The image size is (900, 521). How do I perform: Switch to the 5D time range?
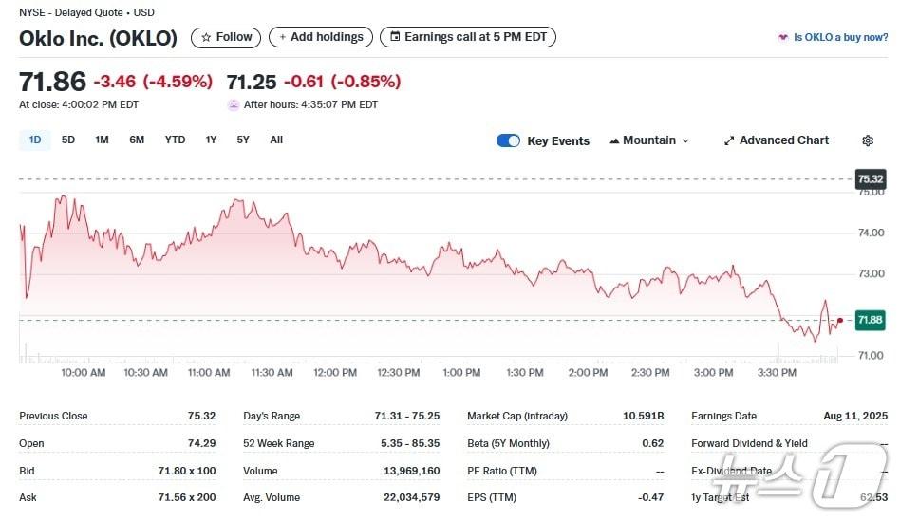point(68,140)
